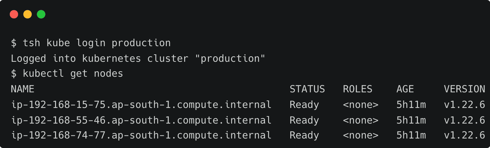Click the green maximize window button
This screenshot has width=490, height=148.
pos(41,14)
